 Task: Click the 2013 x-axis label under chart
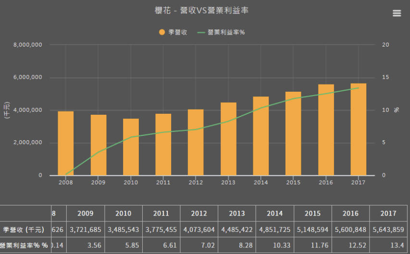click(228, 182)
